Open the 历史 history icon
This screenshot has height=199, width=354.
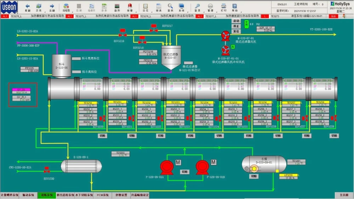(39, 6)
